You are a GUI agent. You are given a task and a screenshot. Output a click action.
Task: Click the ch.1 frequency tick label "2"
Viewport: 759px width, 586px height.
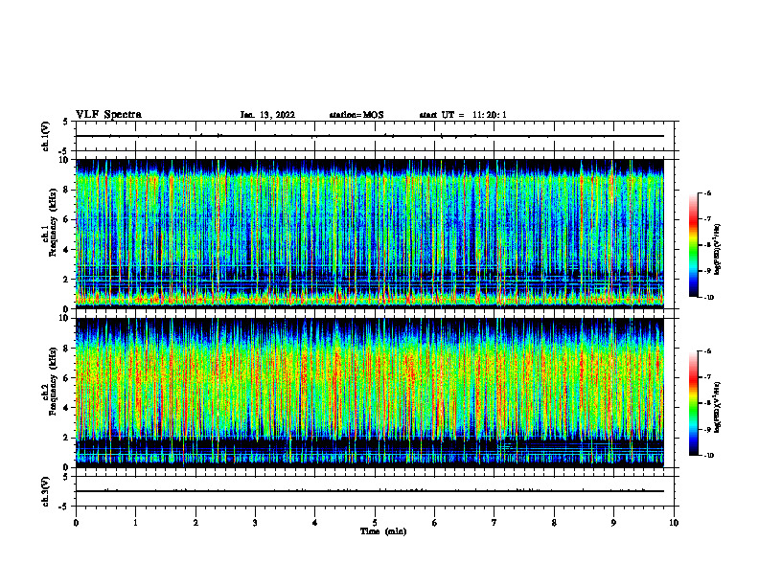(67, 279)
